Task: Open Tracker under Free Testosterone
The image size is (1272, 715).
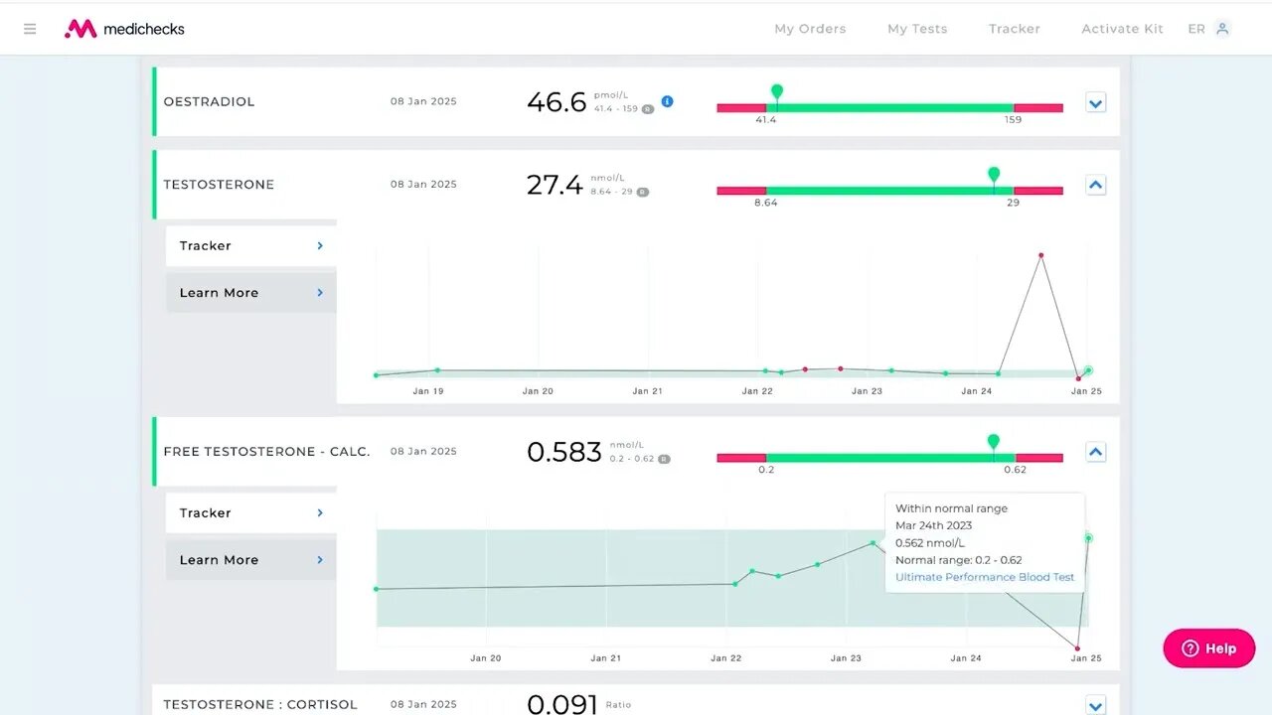Action: click(x=251, y=512)
